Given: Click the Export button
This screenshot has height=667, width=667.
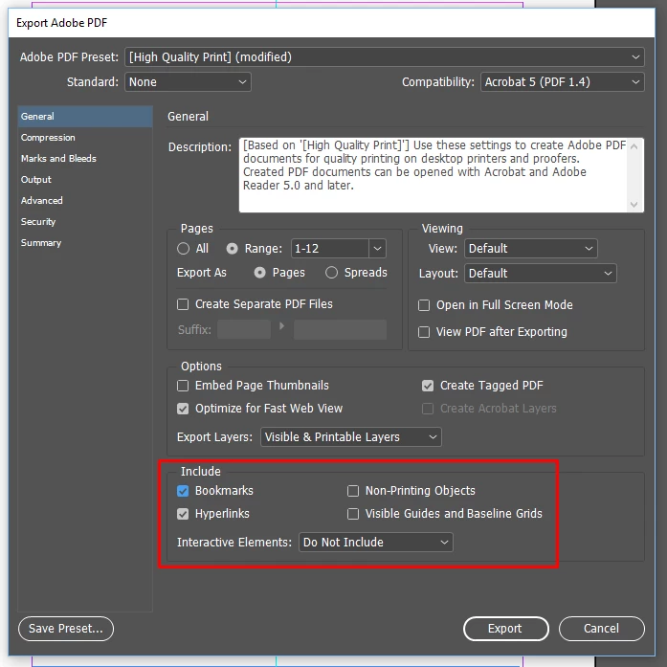Looking at the screenshot, I should coord(506,629).
